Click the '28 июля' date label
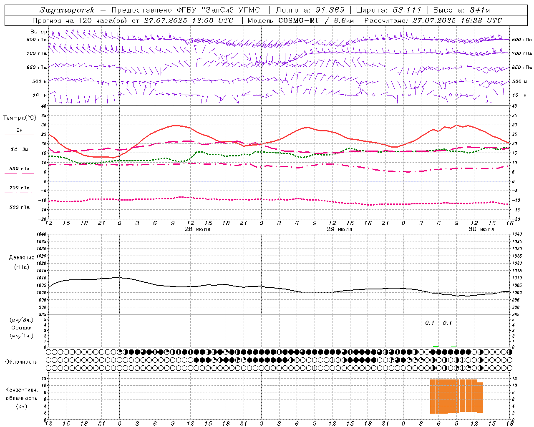Image resolution: width=534 pixels, height=427 pixels. 198,229
